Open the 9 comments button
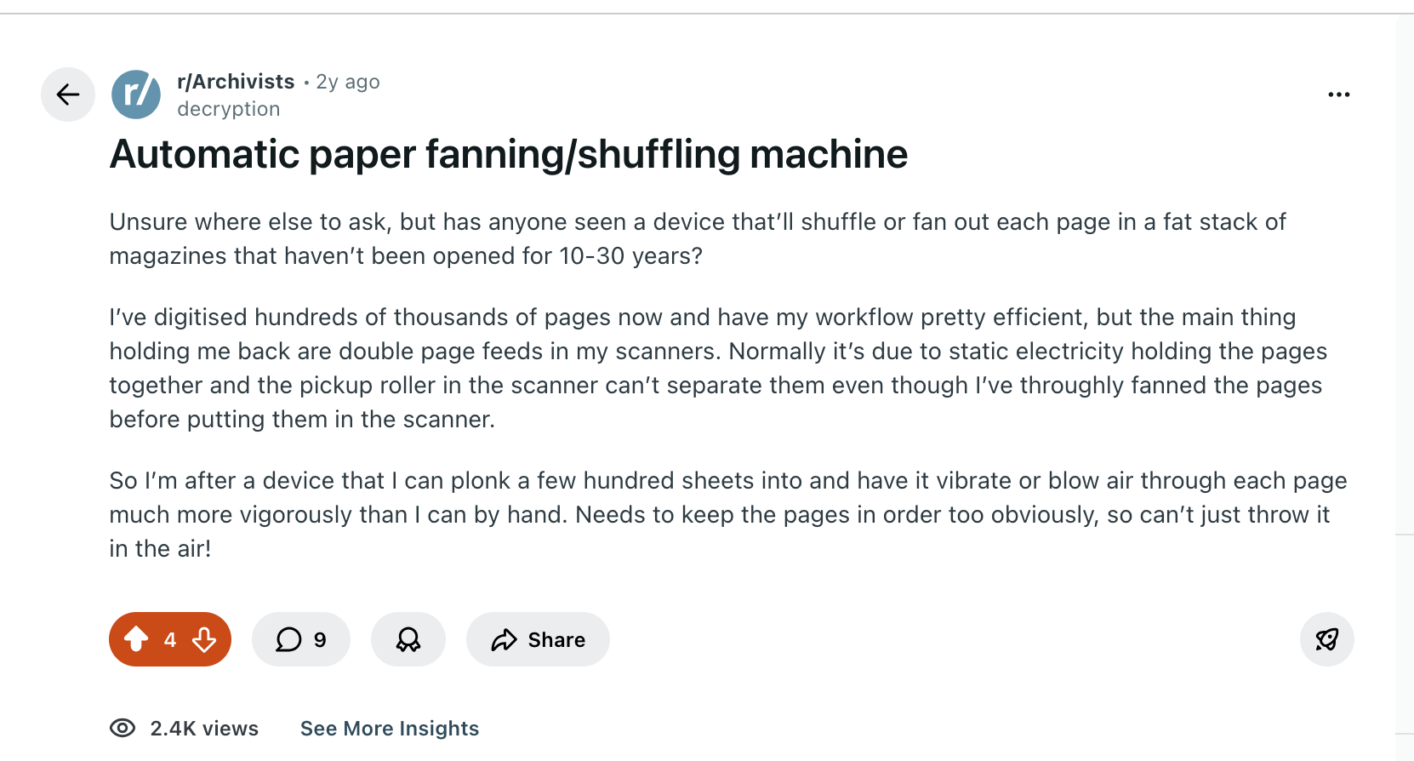 point(301,639)
